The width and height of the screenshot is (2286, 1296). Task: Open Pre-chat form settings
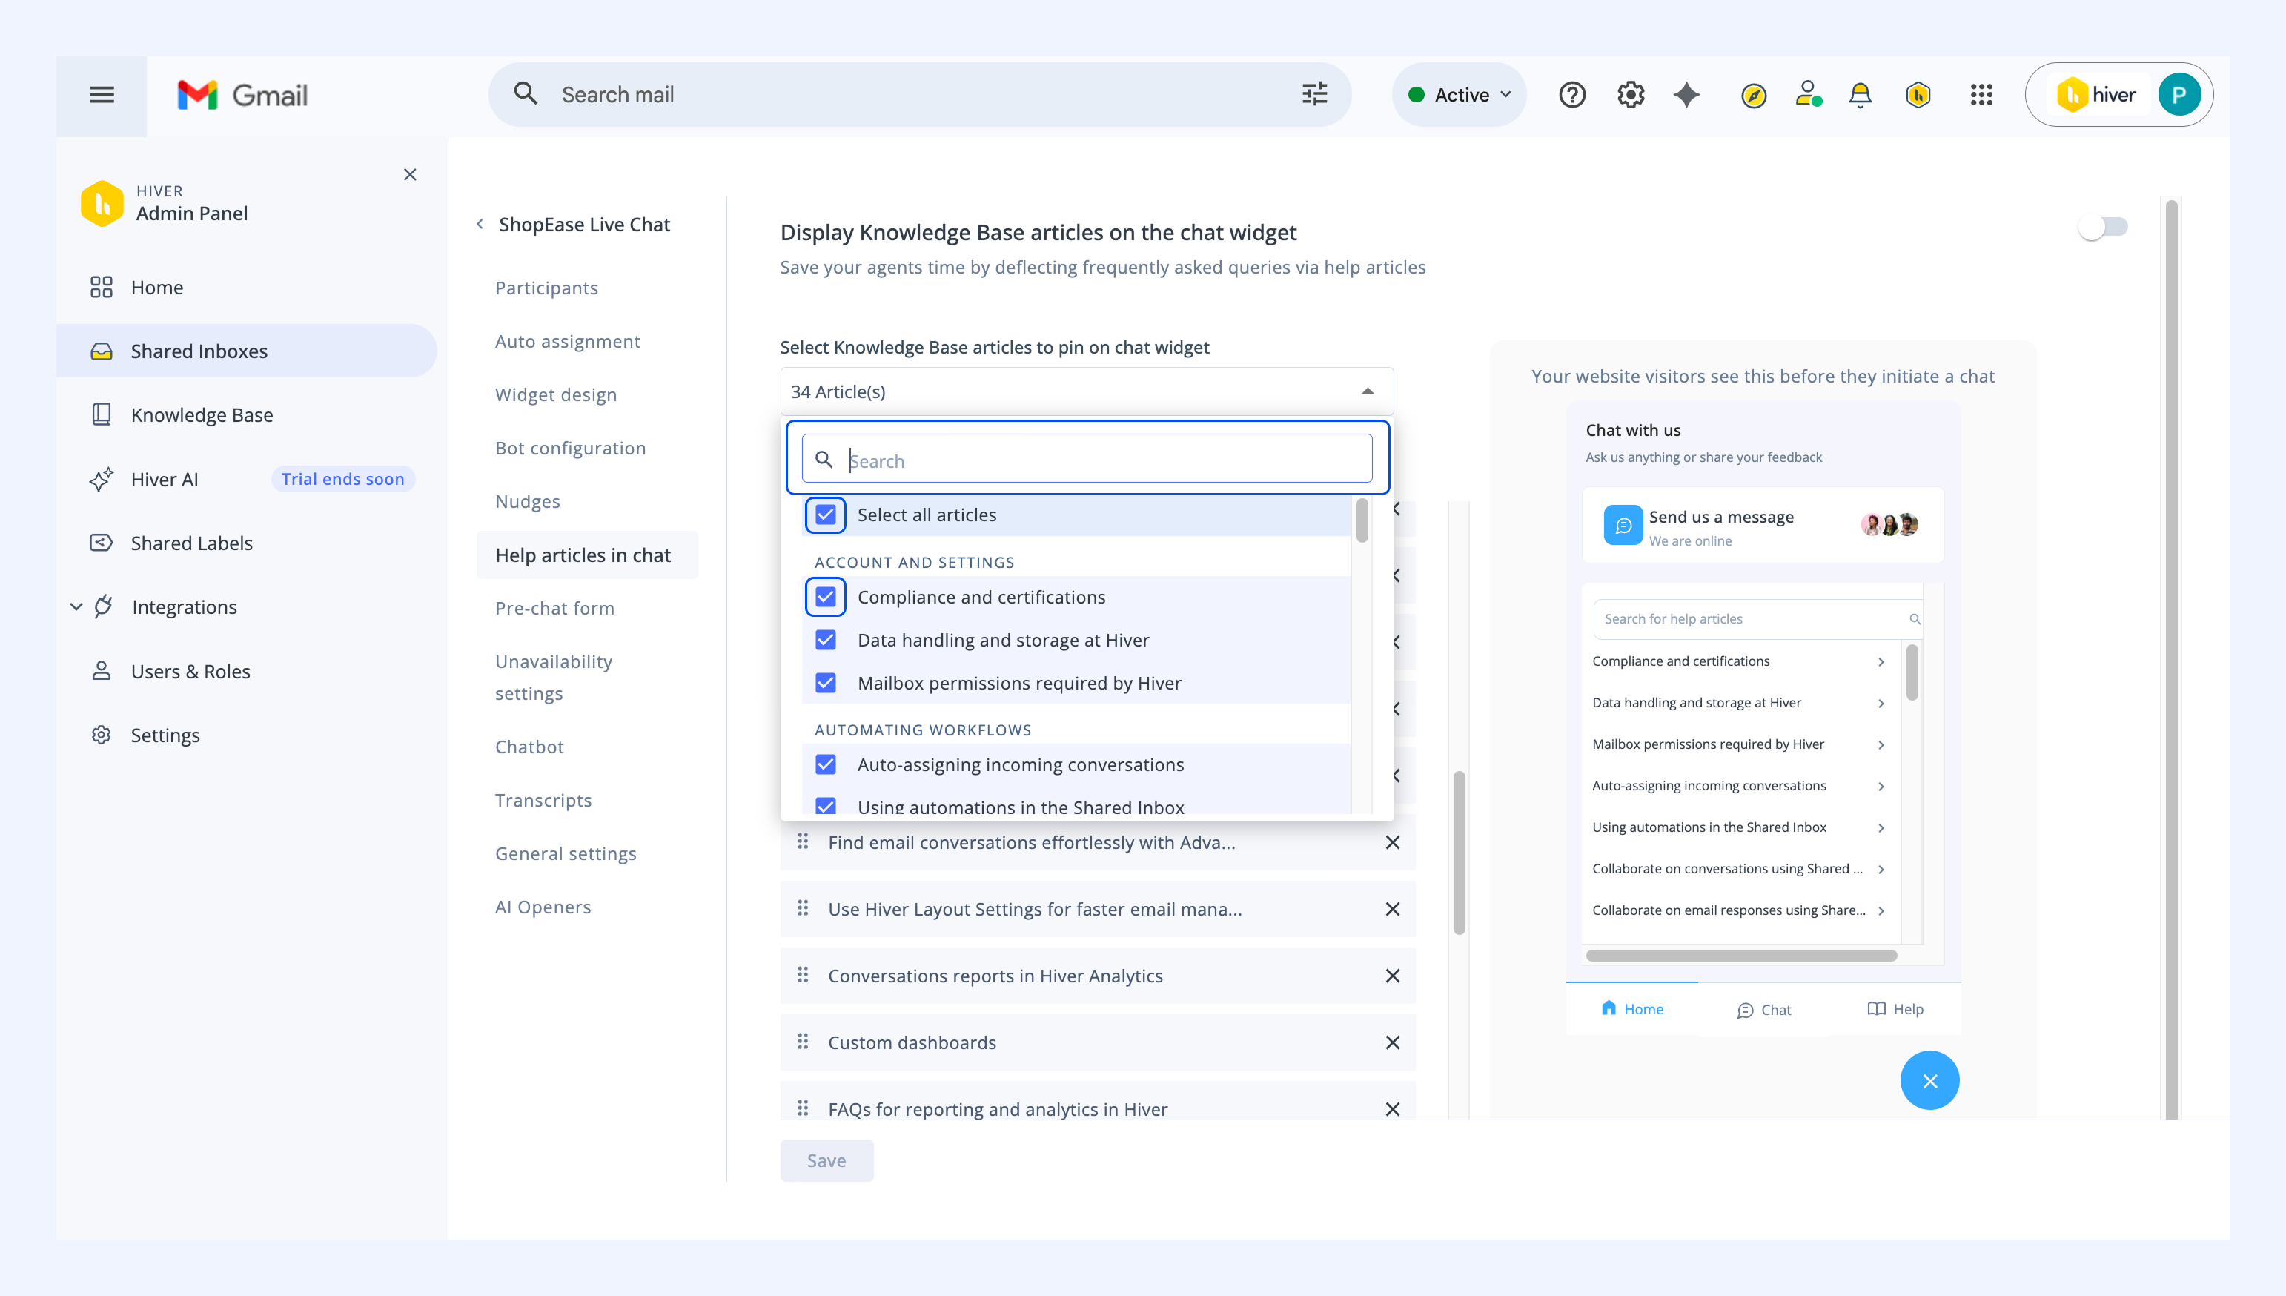(x=554, y=608)
